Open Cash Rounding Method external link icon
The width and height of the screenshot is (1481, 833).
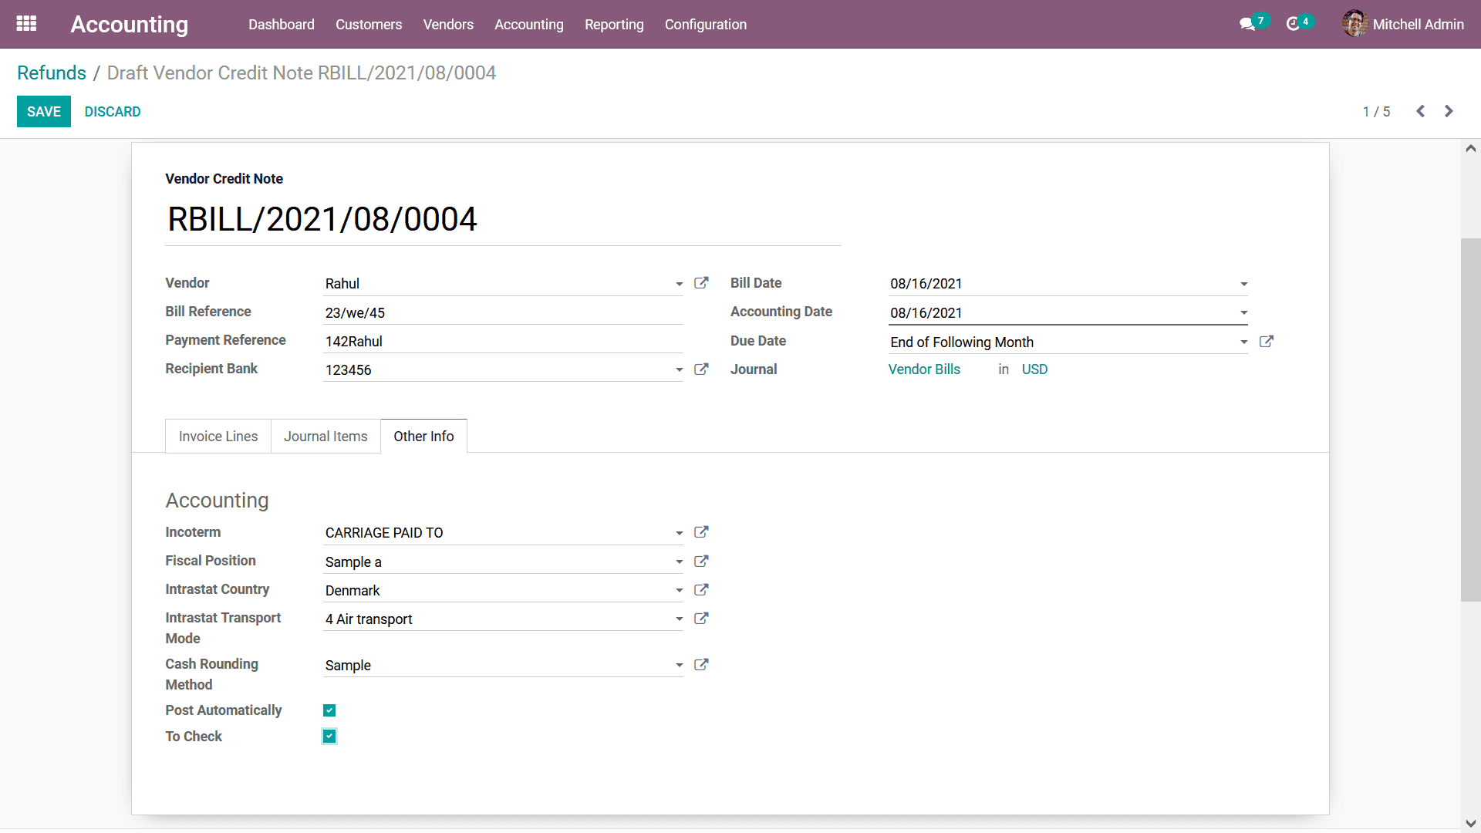tap(701, 665)
